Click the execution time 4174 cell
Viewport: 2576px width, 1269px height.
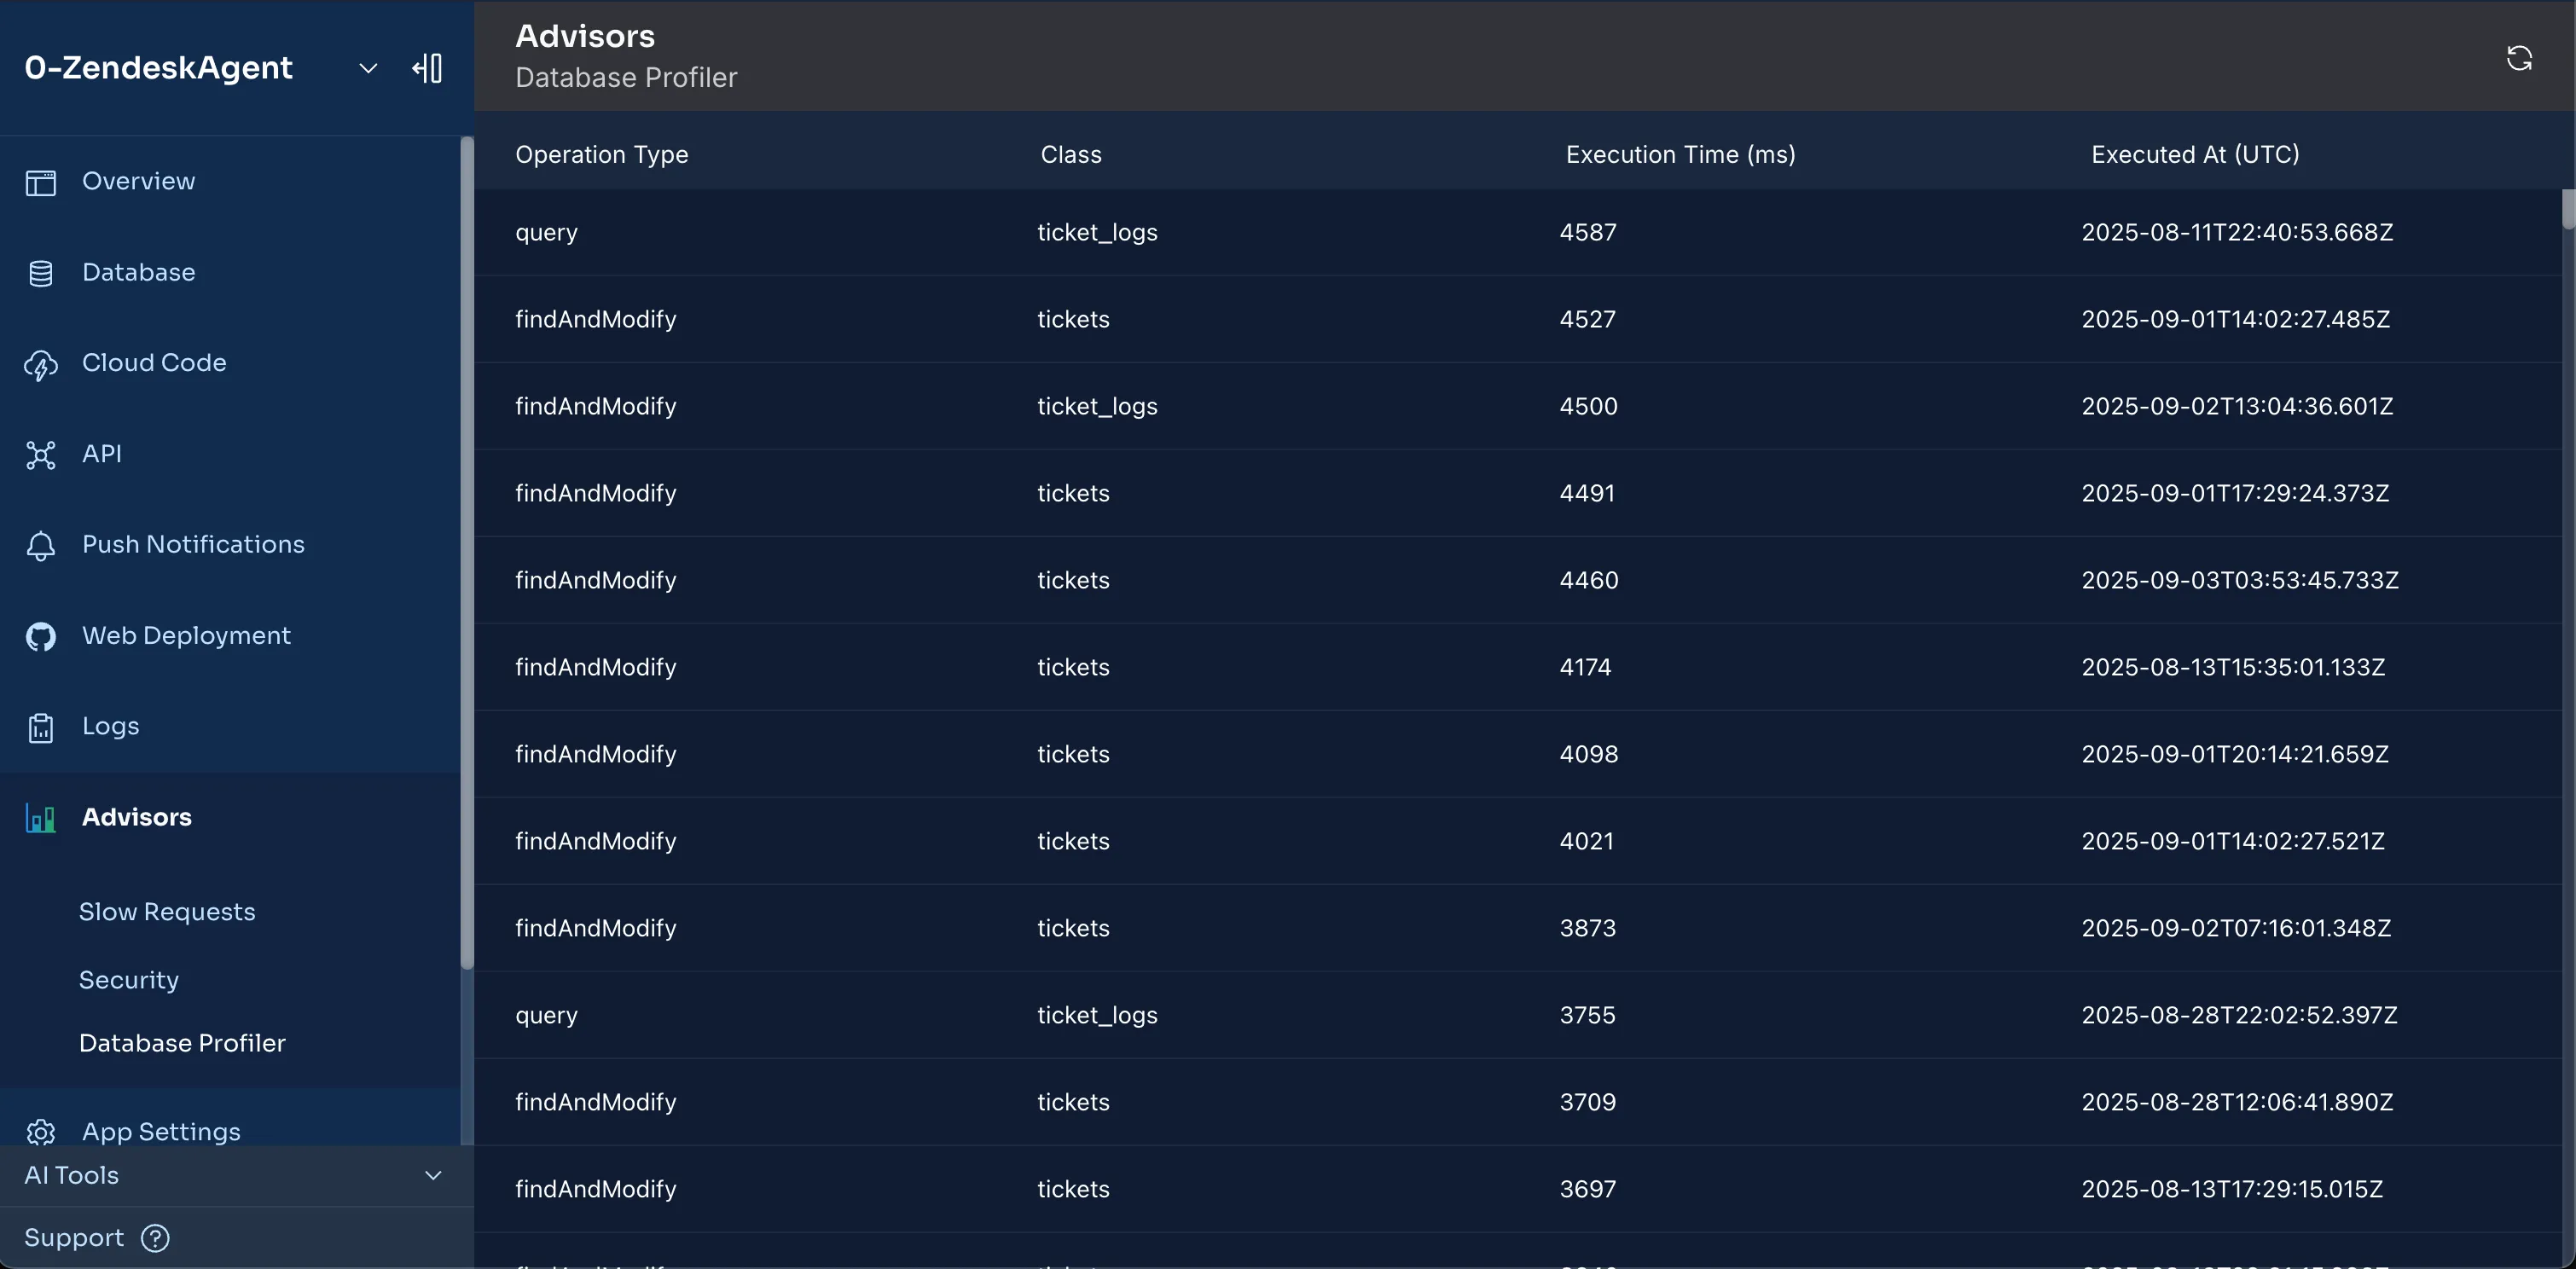tap(1585, 668)
